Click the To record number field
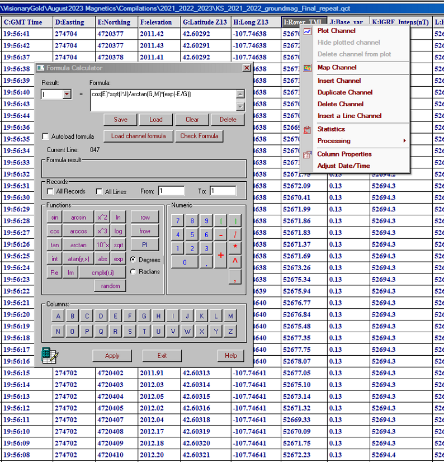Viewport: 444px width, 462px height. (223, 191)
